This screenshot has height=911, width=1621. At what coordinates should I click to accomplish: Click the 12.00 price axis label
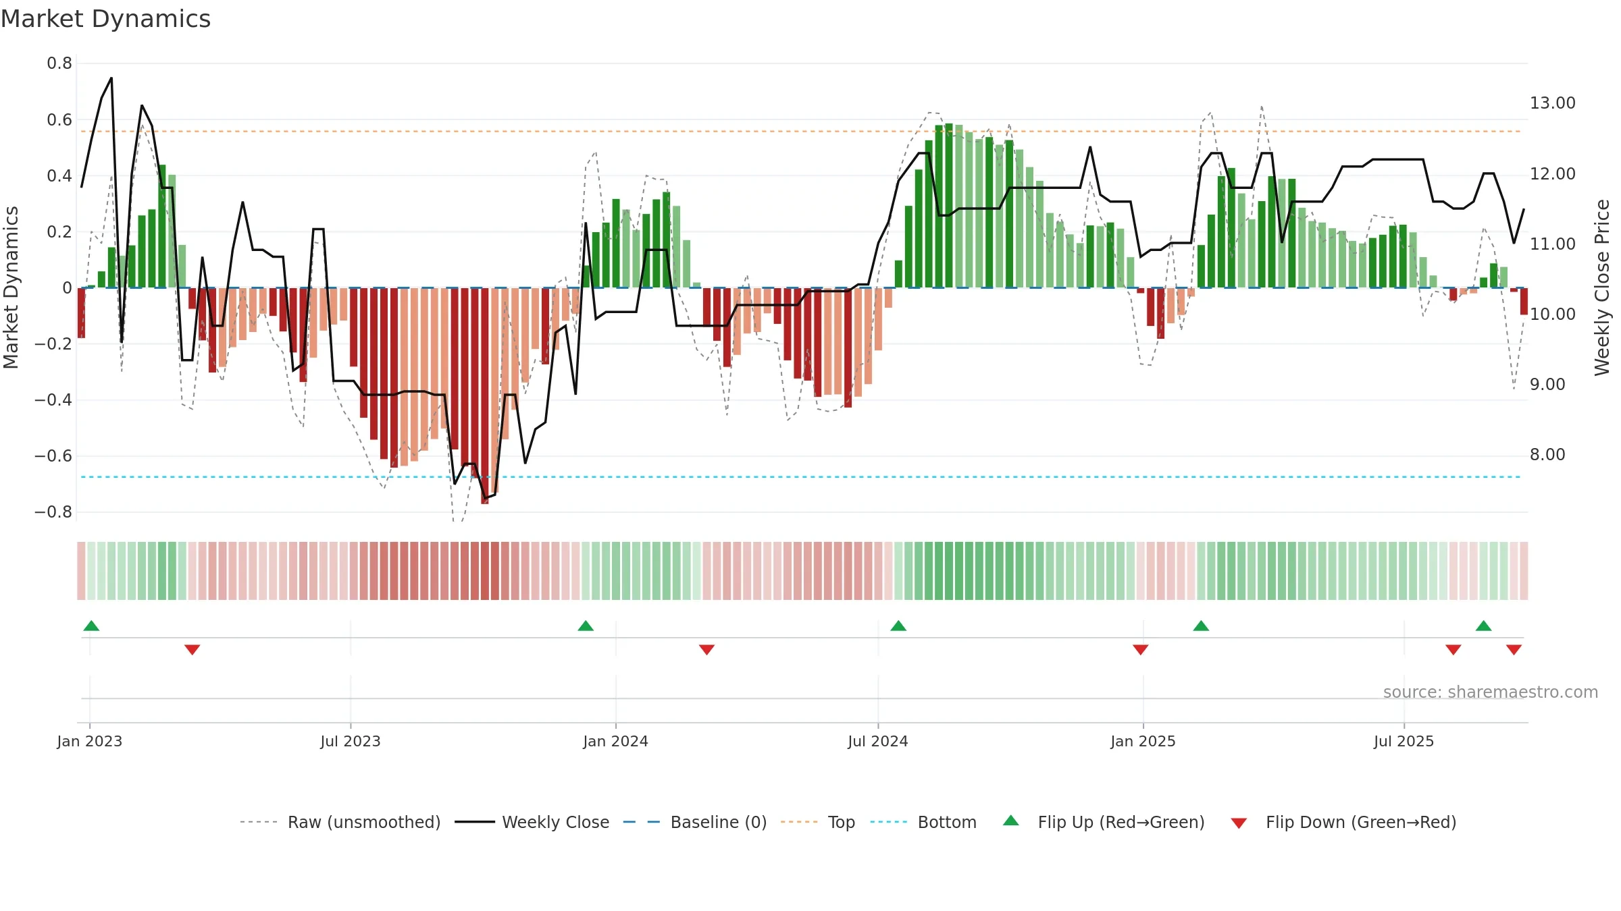pyautogui.click(x=1553, y=173)
